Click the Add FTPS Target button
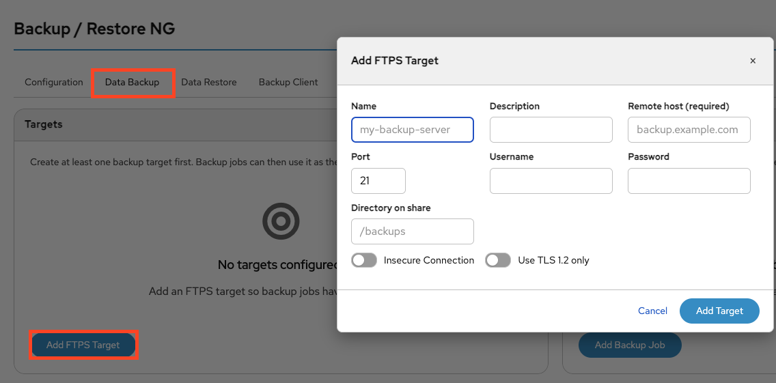Image resolution: width=776 pixels, height=383 pixels. 83,345
